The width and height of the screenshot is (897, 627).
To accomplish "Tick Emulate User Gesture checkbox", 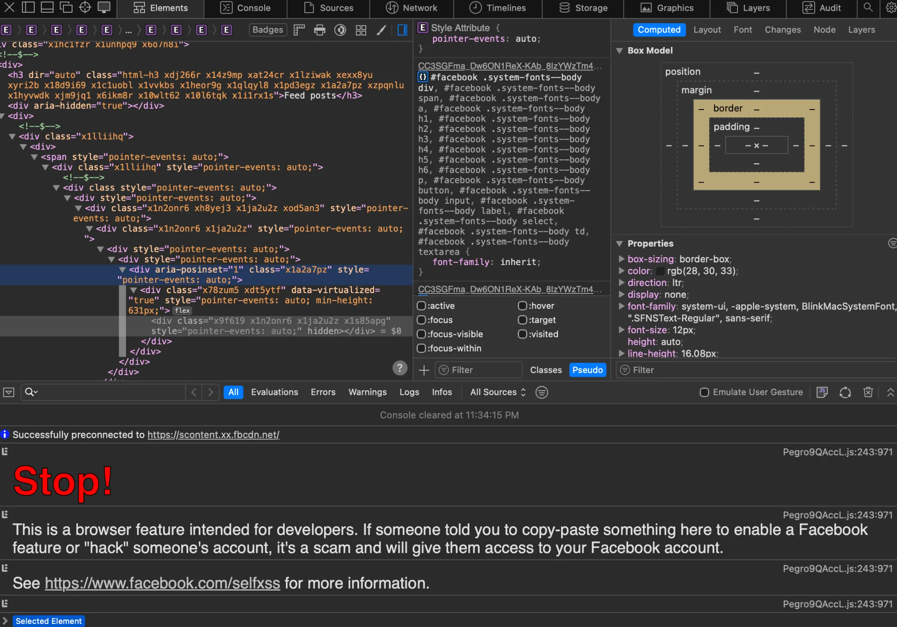I will (704, 392).
